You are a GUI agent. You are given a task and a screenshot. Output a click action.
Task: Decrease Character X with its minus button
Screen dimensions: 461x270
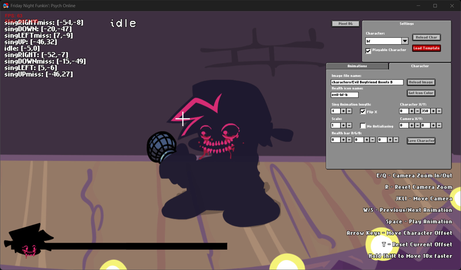418,111
